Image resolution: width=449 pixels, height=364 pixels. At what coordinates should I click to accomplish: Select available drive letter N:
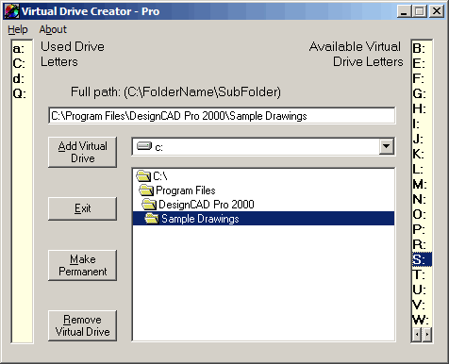422,199
